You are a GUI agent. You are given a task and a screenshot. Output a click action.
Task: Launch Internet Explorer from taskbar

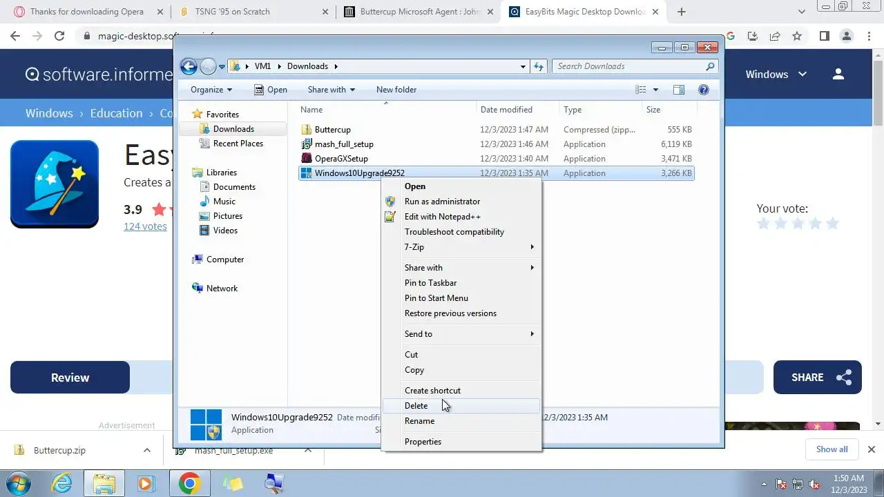click(62, 483)
